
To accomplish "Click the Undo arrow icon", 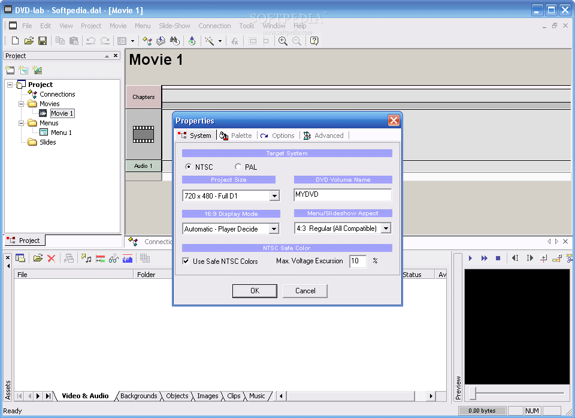I will tap(90, 41).
